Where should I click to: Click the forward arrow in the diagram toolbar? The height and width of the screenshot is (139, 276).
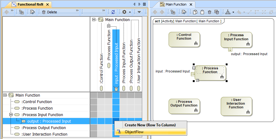(162, 12)
